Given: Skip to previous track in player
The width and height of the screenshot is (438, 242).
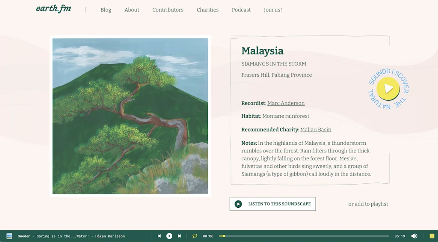Looking at the screenshot, I should coord(159,236).
